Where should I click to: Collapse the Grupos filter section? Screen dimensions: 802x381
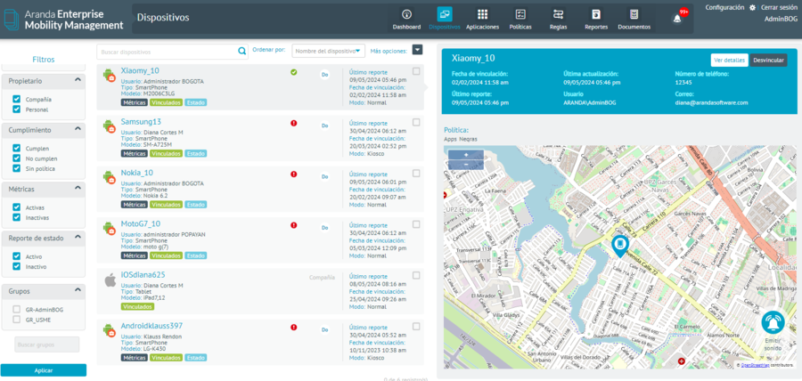pyautogui.click(x=78, y=290)
